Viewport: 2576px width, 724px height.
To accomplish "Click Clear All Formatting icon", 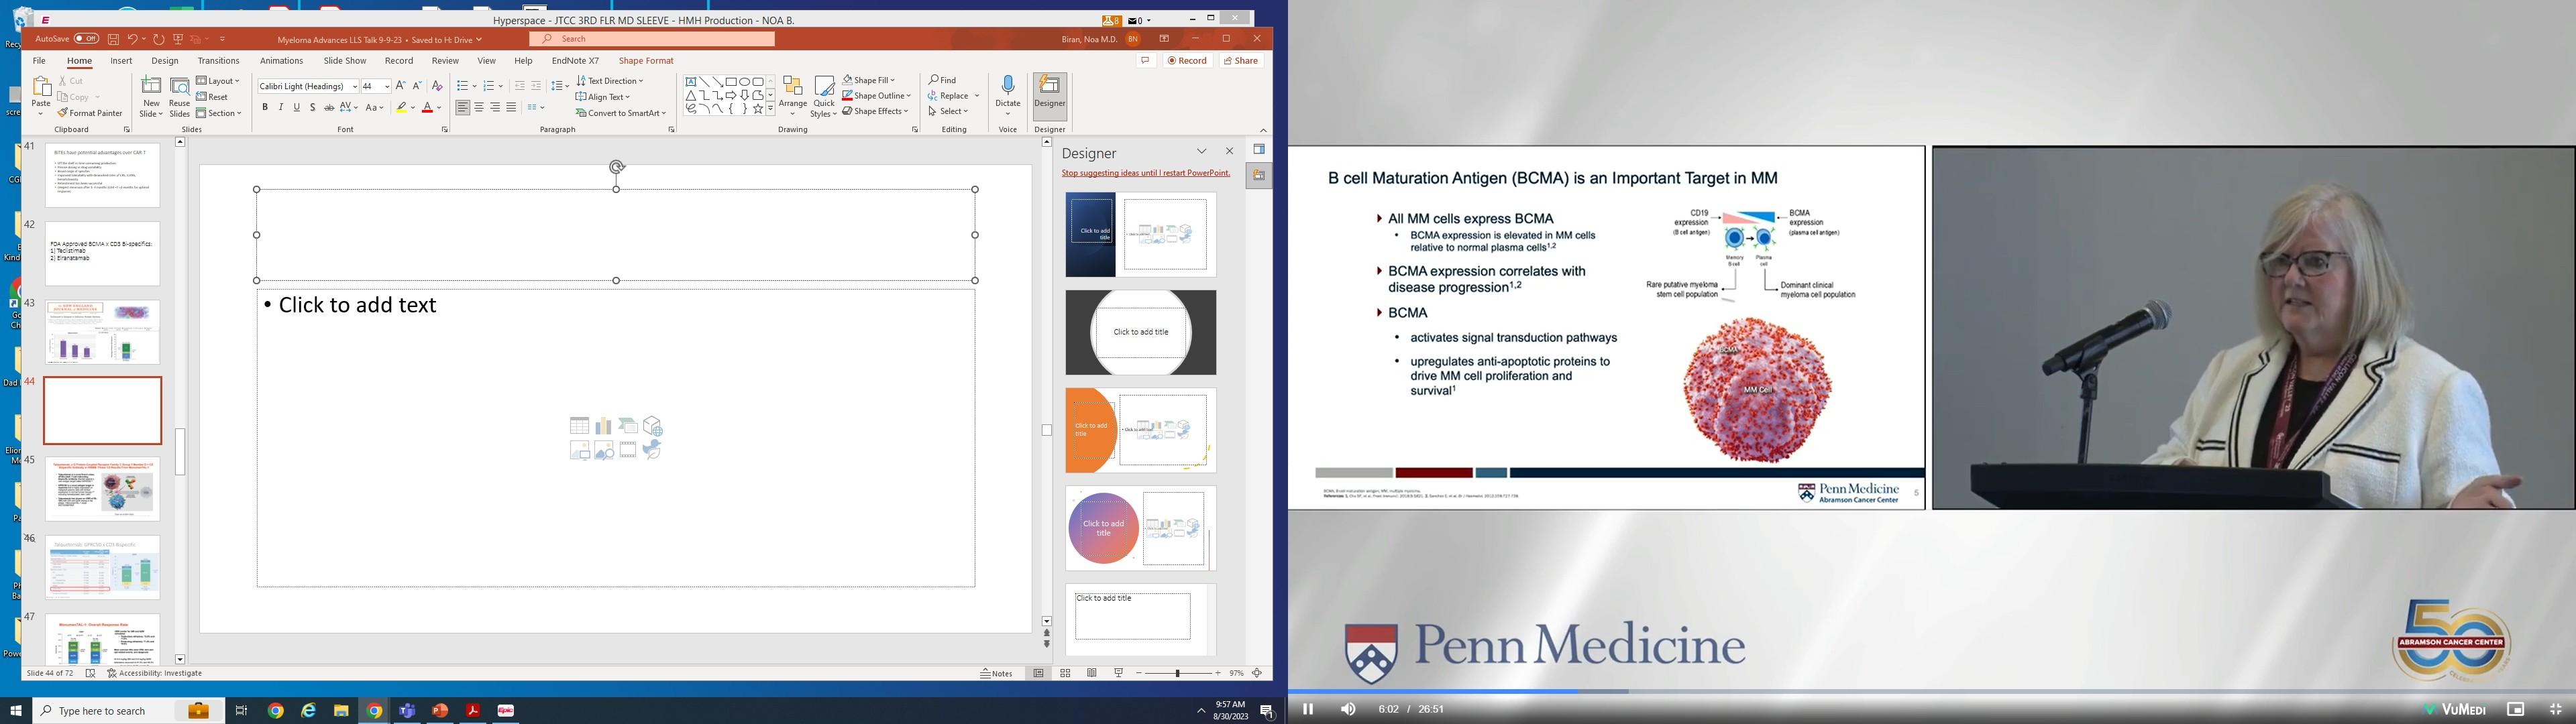I will pyautogui.click(x=436, y=86).
